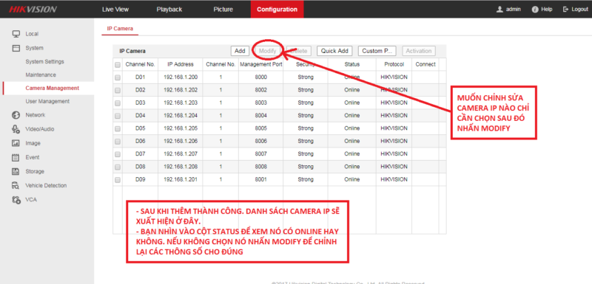This screenshot has width=592, height=284.
Task: Click the Video/Audio microphone icon
Action: [16, 129]
